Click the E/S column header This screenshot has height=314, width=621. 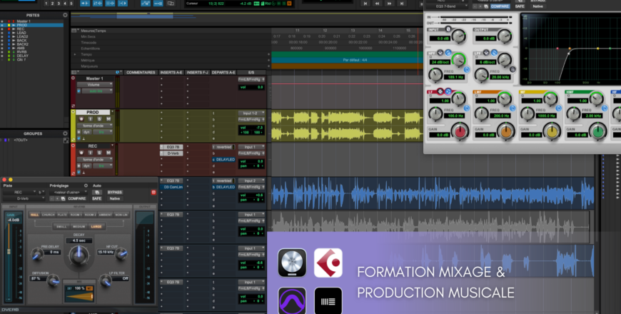(x=251, y=73)
